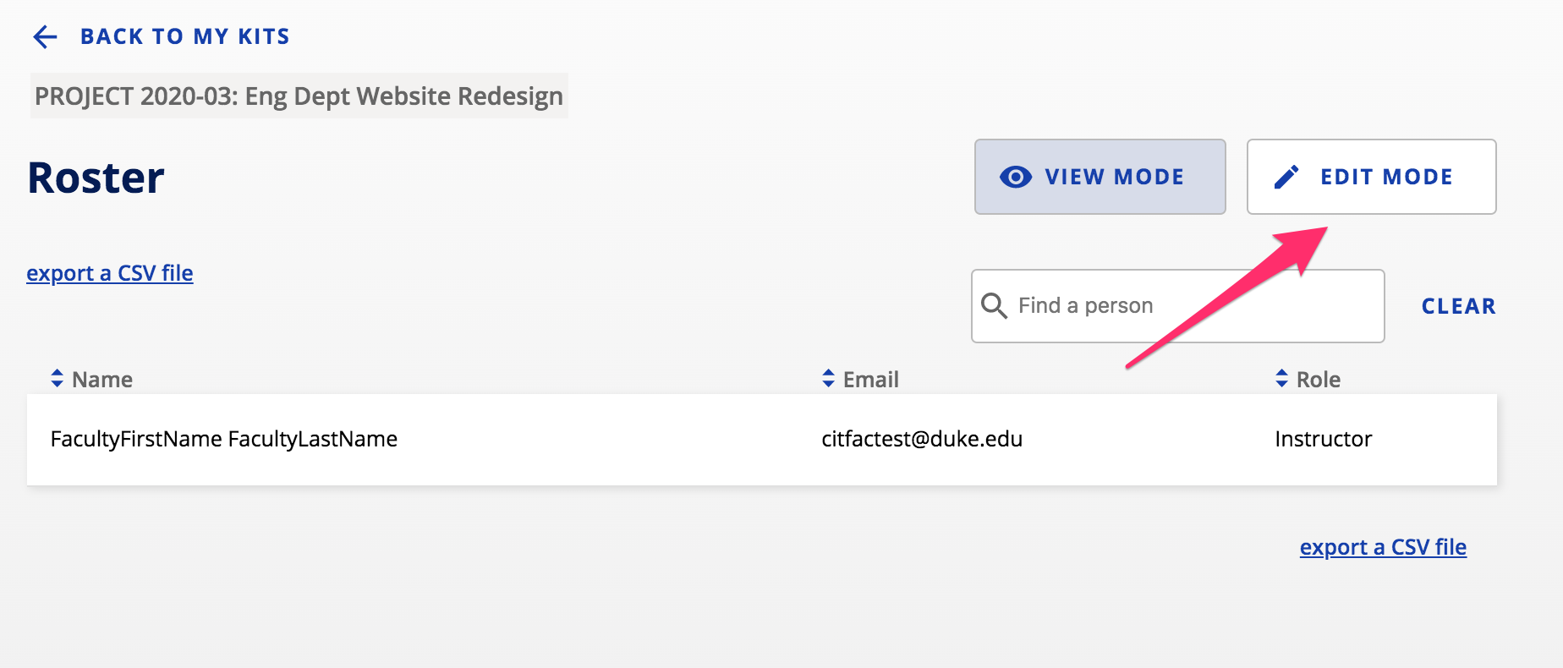Sort roster by Name header
The image size is (1563, 668).
tap(102, 380)
